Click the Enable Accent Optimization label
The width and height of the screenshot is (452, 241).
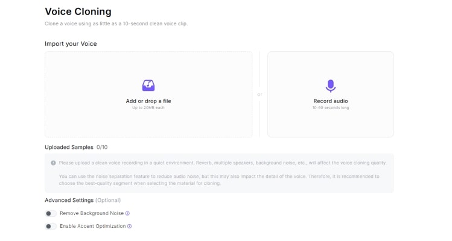pyautogui.click(x=93, y=227)
